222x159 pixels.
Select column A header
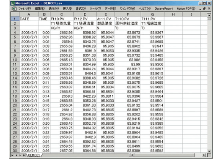[x=29, y=14]
